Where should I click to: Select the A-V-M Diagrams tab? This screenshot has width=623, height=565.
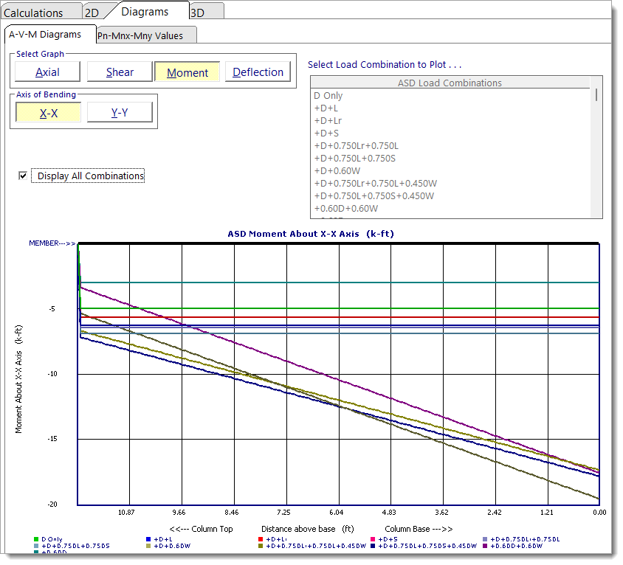point(45,35)
